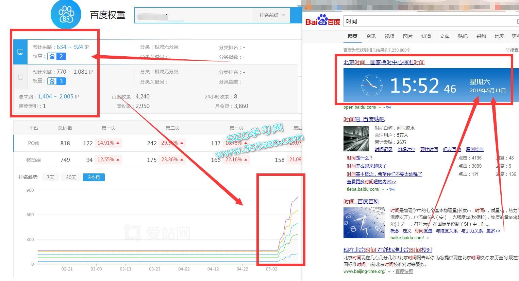
Task: Open the 概念 baike section link
Action: [395, 231]
